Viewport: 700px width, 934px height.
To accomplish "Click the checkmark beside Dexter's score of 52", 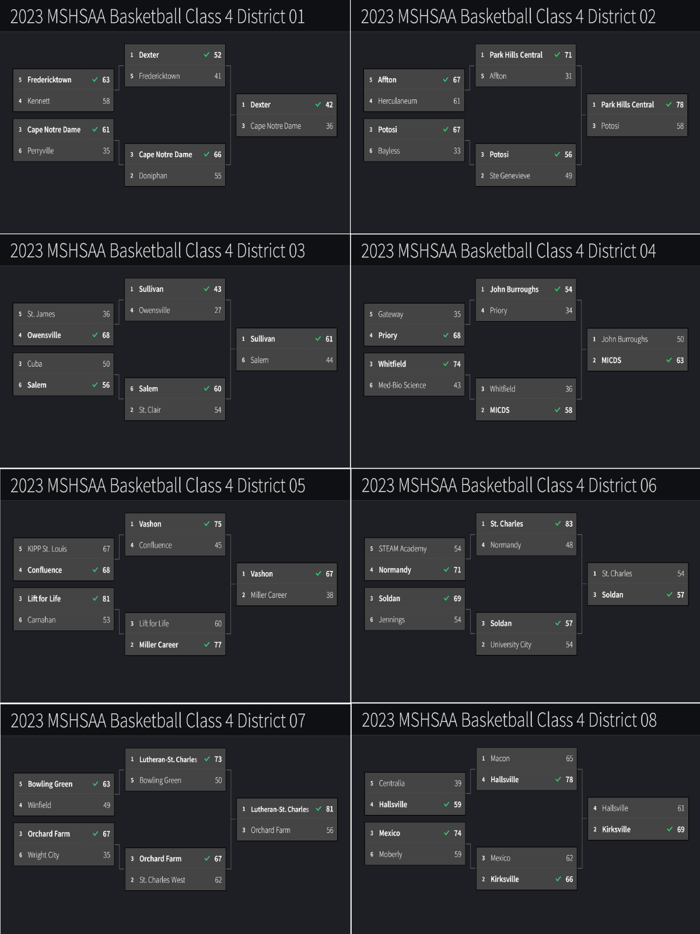I will (x=206, y=55).
